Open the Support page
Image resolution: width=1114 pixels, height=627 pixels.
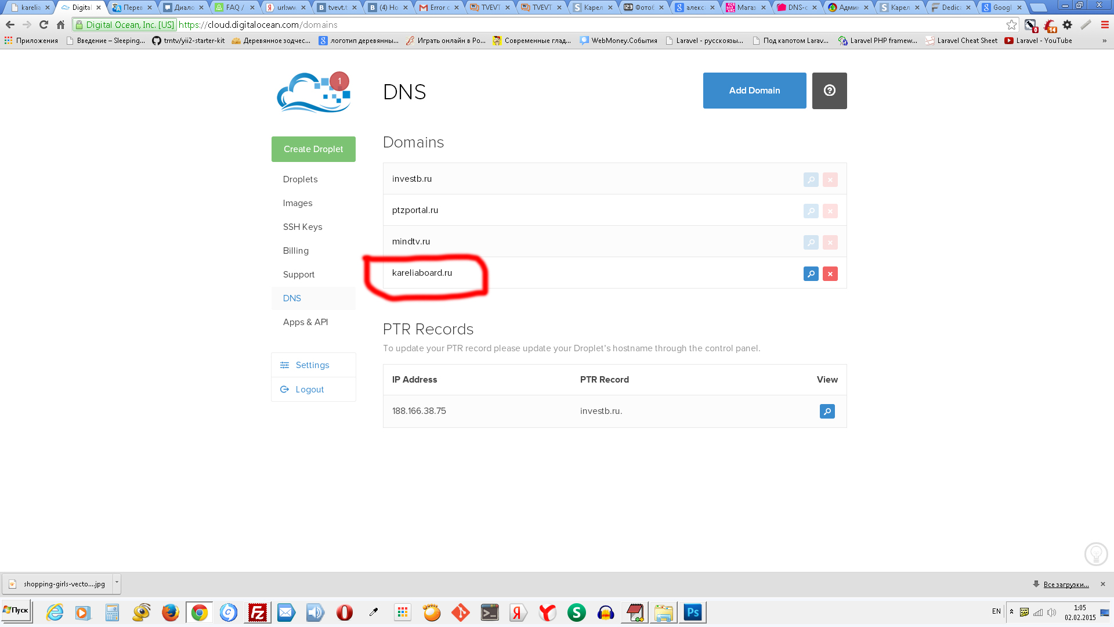coord(299,275)
